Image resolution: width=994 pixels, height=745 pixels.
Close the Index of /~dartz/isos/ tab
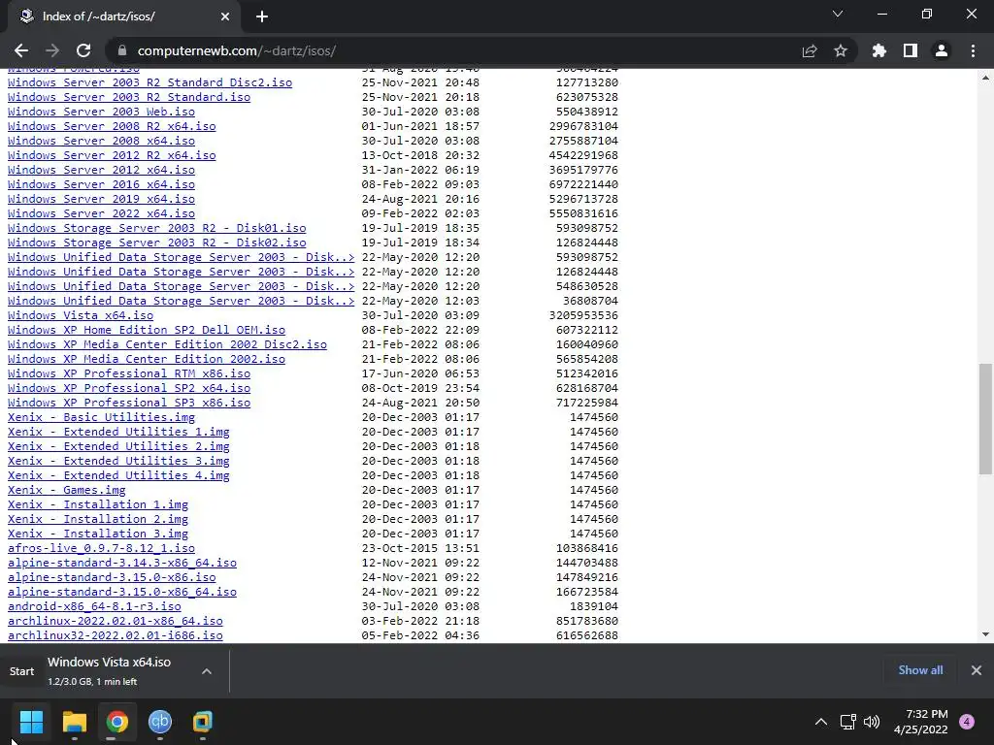coord(225,16)
